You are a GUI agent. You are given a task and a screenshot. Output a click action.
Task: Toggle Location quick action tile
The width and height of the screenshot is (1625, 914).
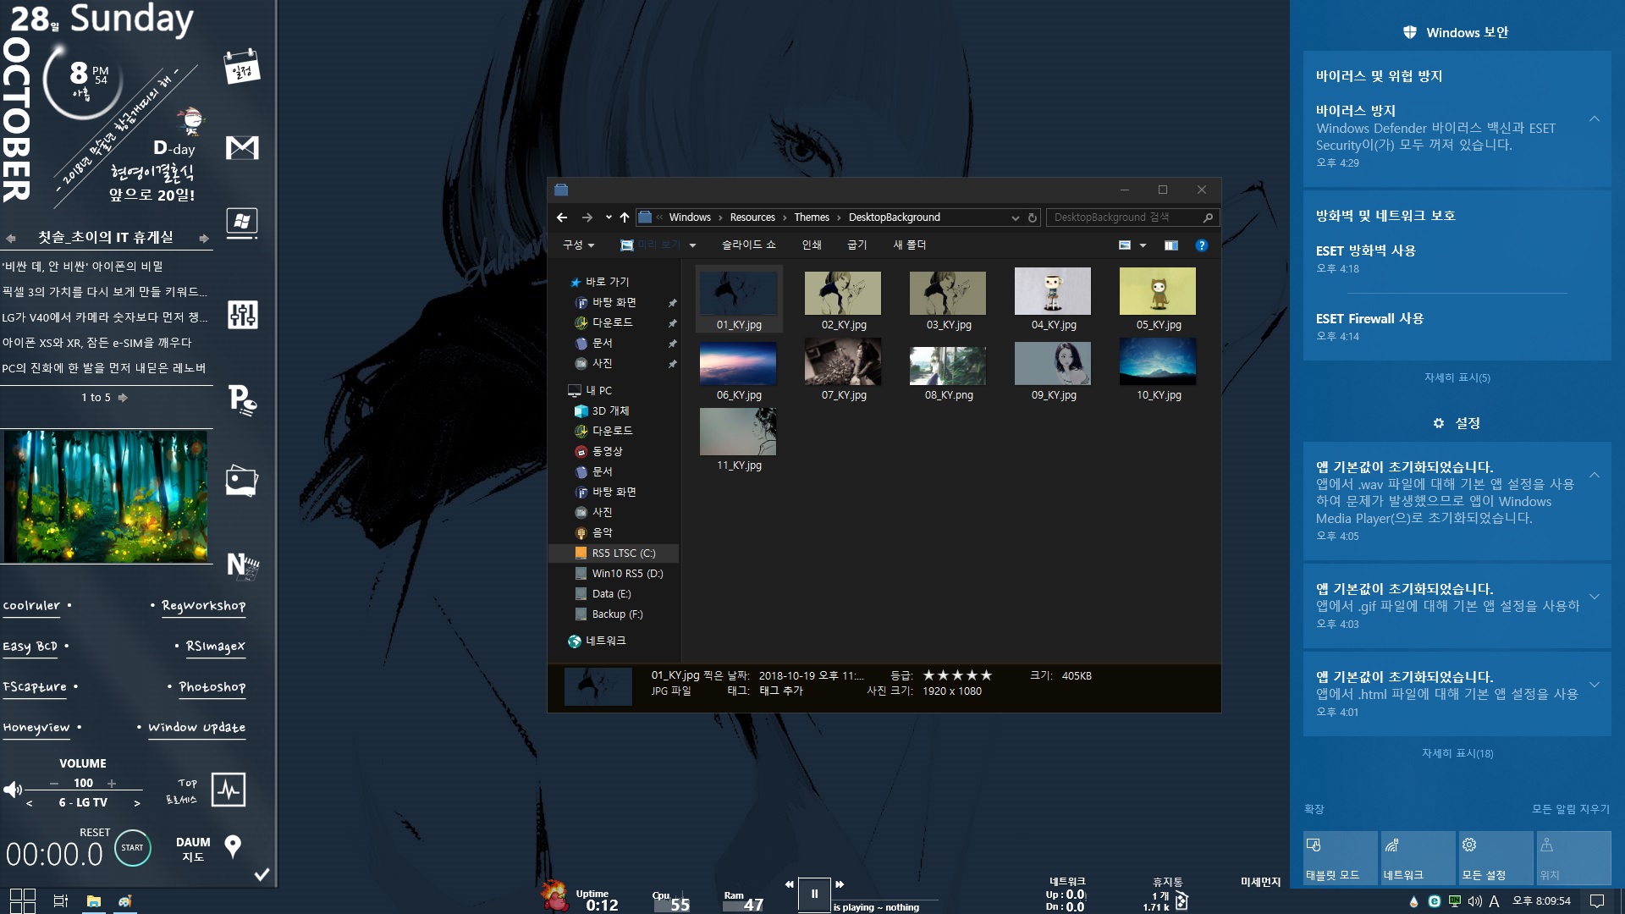(x=1573, y=857)
